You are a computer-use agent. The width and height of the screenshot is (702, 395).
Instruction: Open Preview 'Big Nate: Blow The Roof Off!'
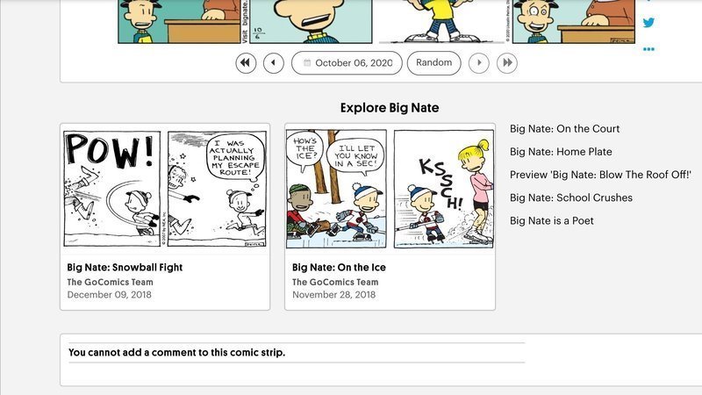[x=600, y=175]
